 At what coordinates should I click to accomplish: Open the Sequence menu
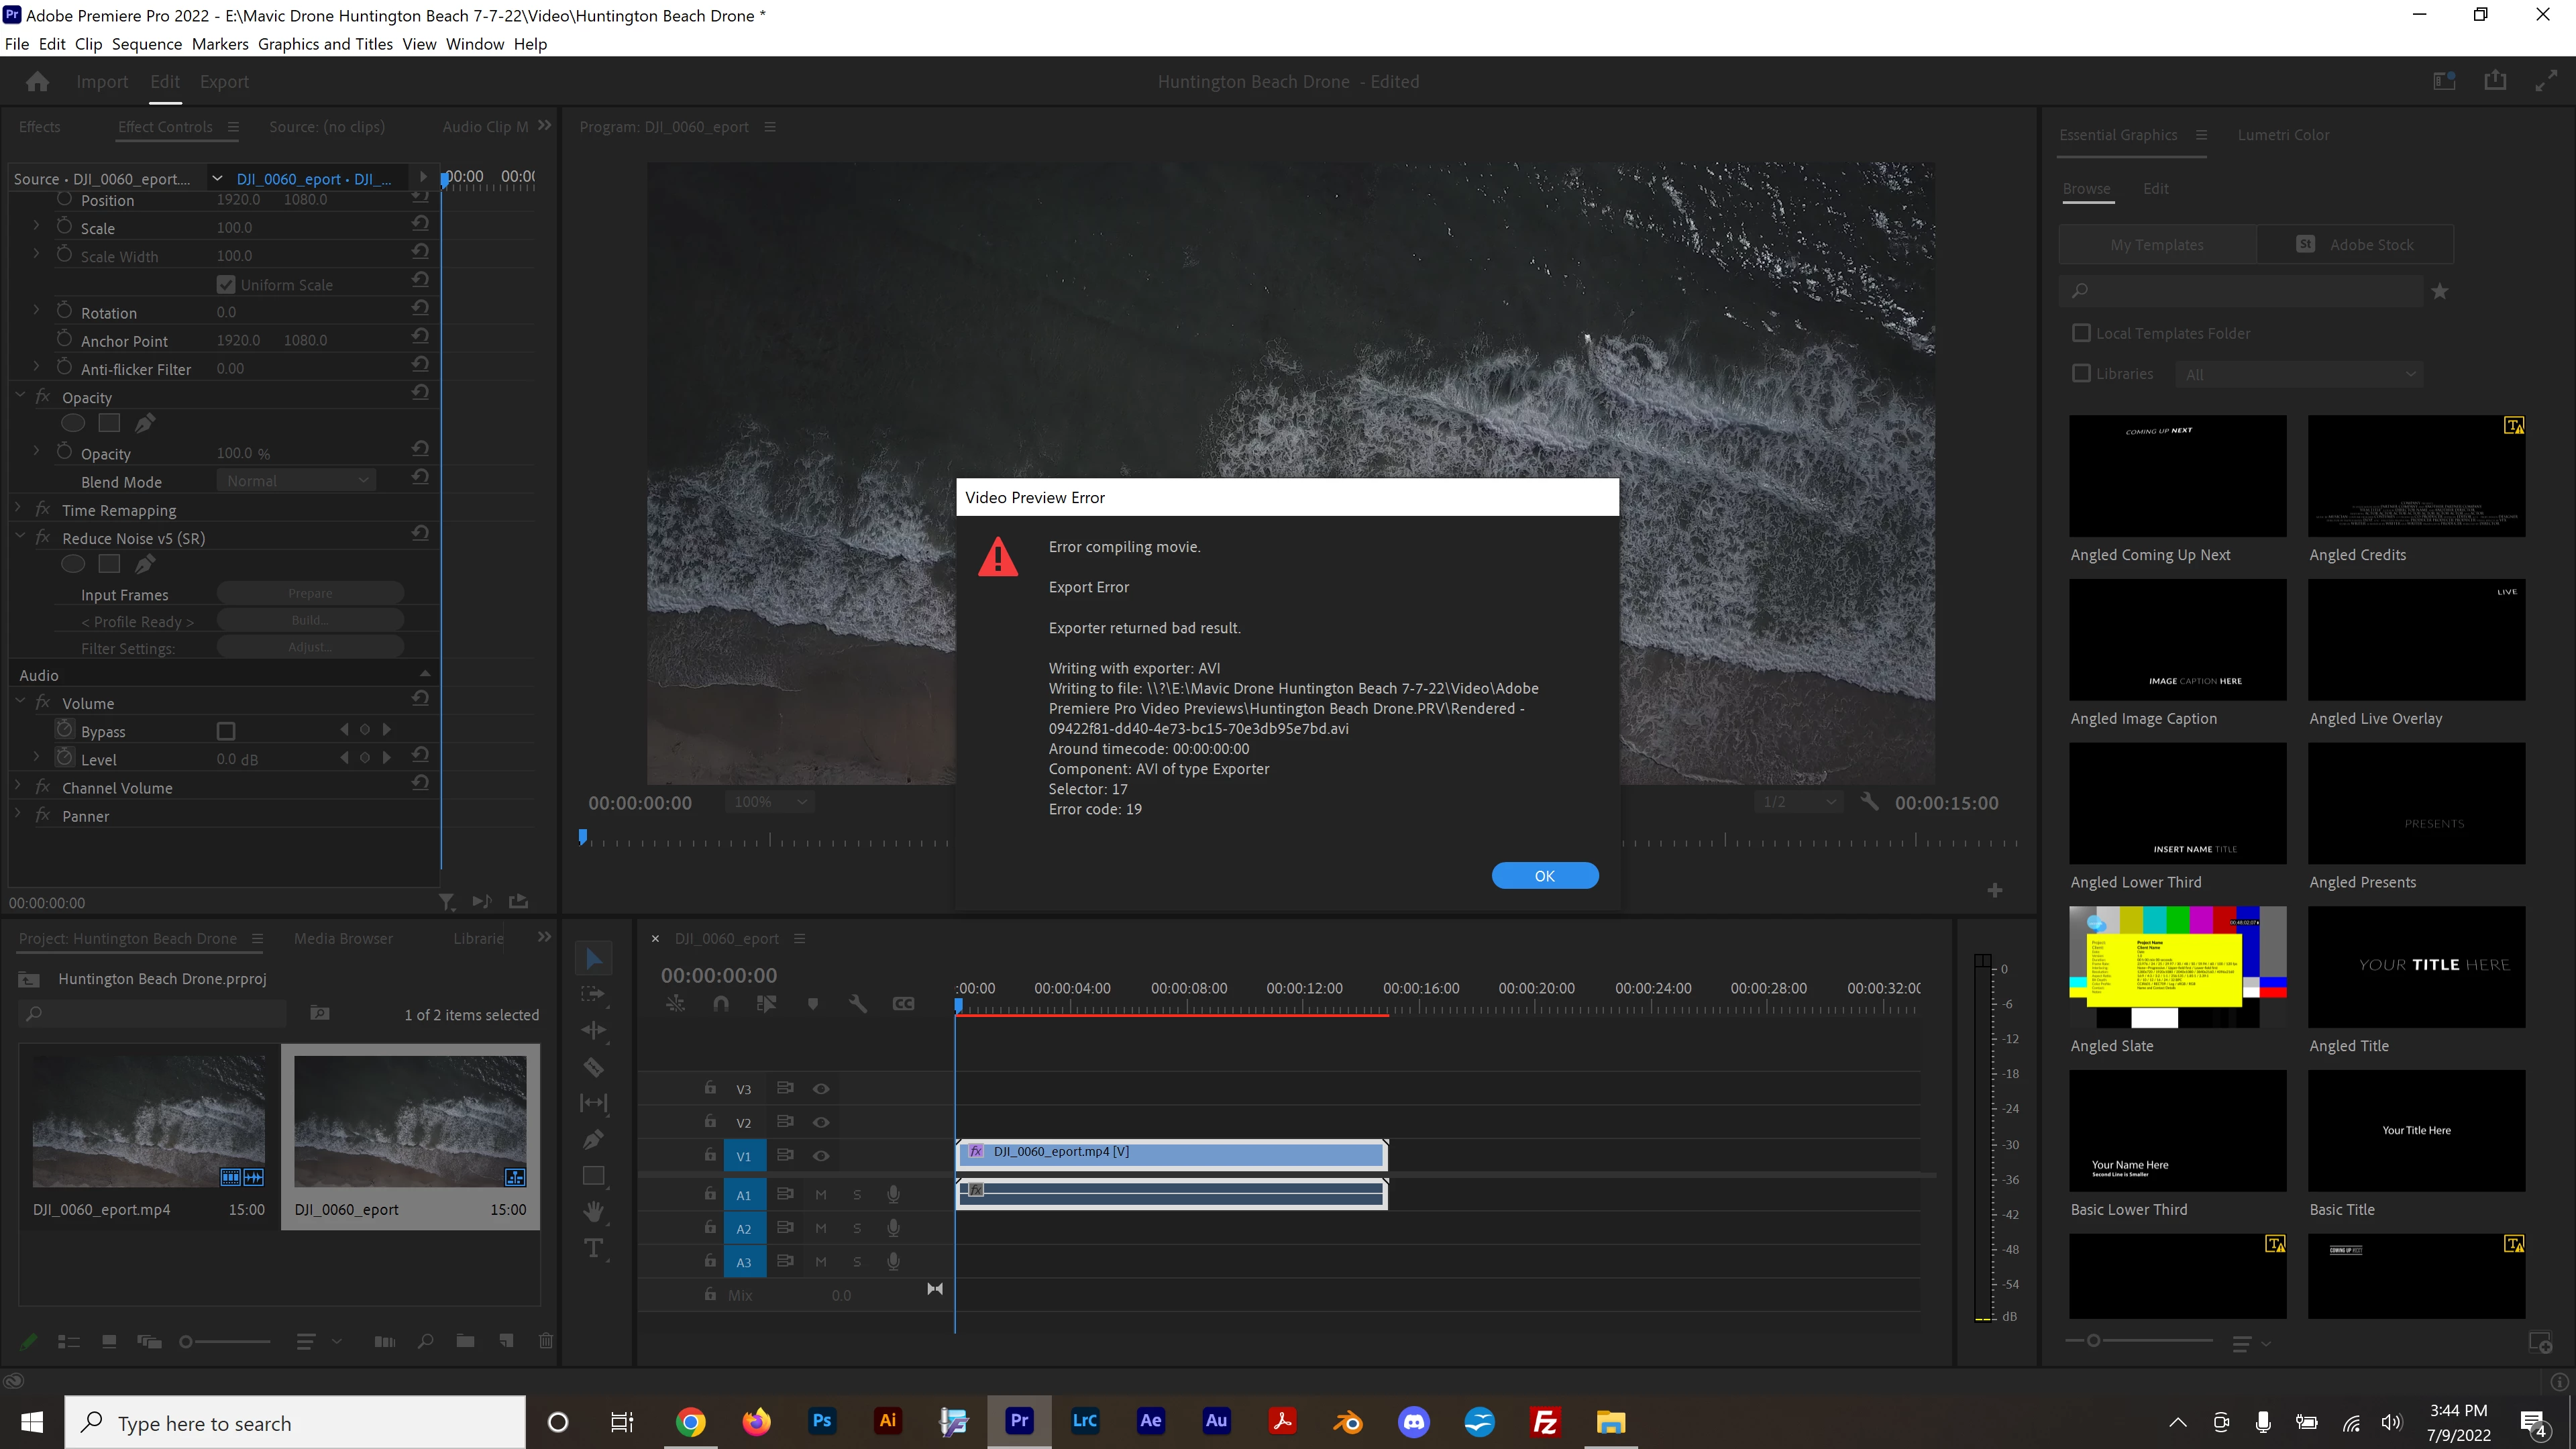[146, 44]
